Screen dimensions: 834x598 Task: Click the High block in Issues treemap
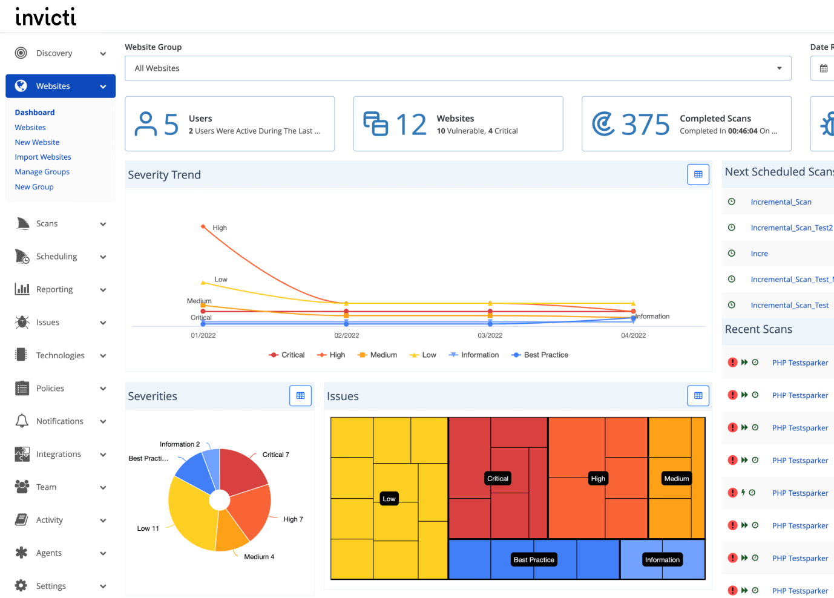[x=598, y=478]
